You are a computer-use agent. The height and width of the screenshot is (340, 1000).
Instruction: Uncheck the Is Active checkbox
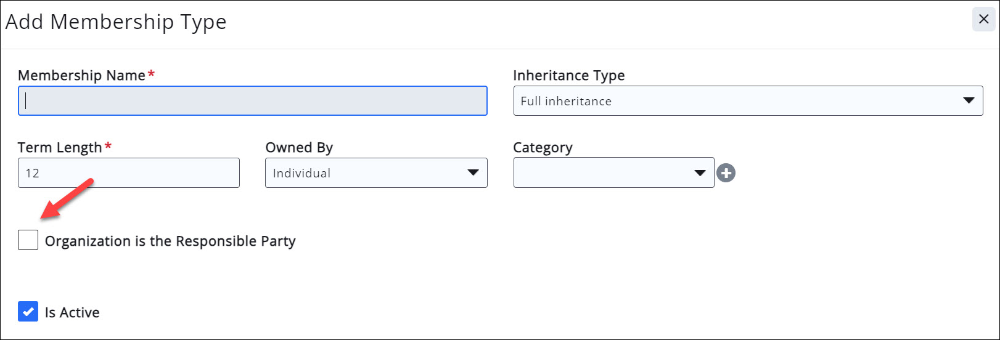click(x=28, y=312)
